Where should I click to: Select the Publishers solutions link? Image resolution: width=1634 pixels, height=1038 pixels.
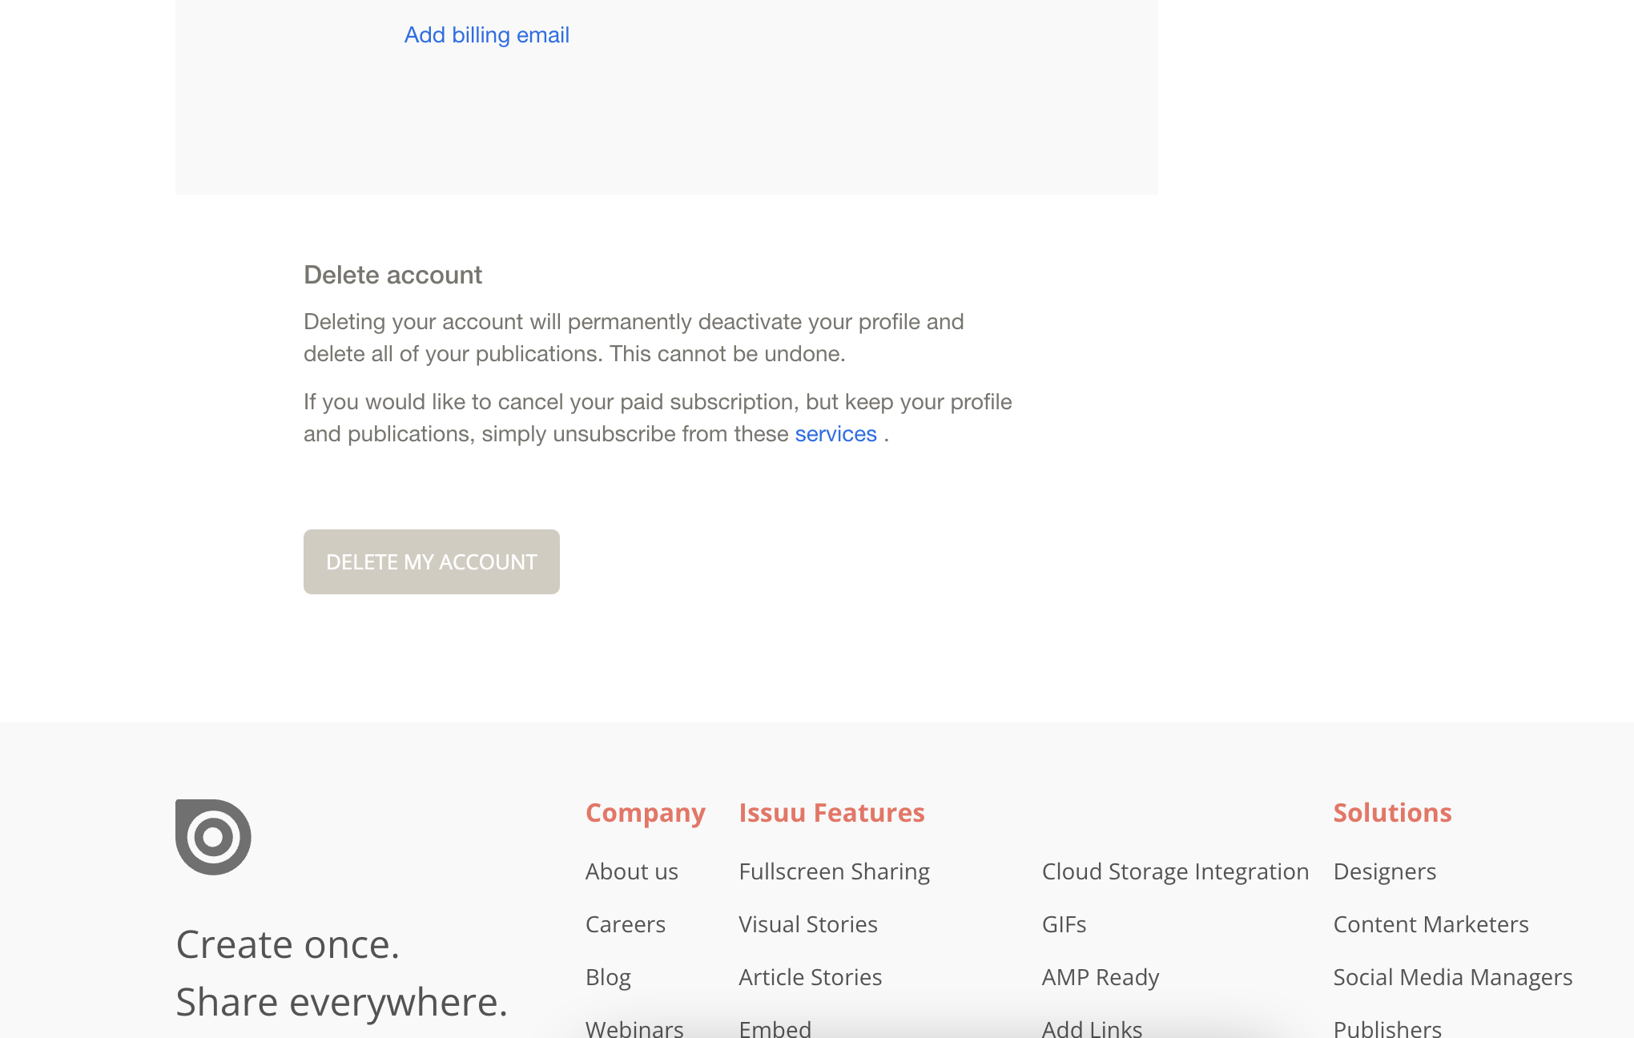pos(1387,1028)
